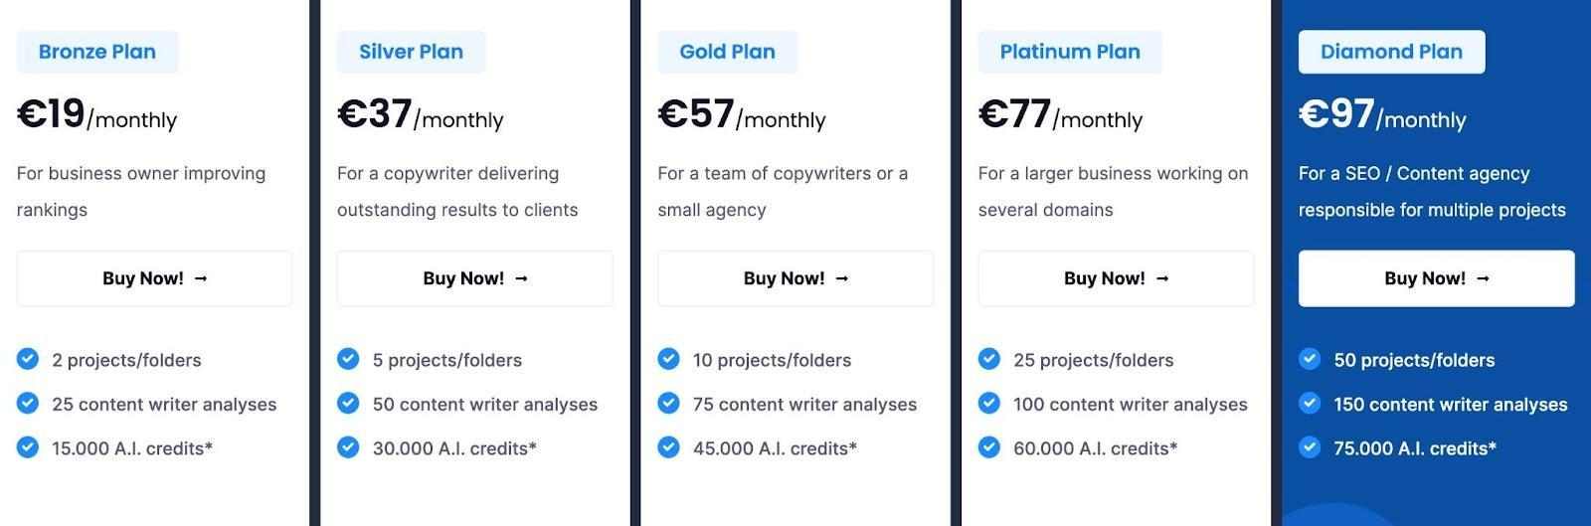Click check icon beside 150 content writer analyses
The image size is (1591, 526).
click(1310, 403)
